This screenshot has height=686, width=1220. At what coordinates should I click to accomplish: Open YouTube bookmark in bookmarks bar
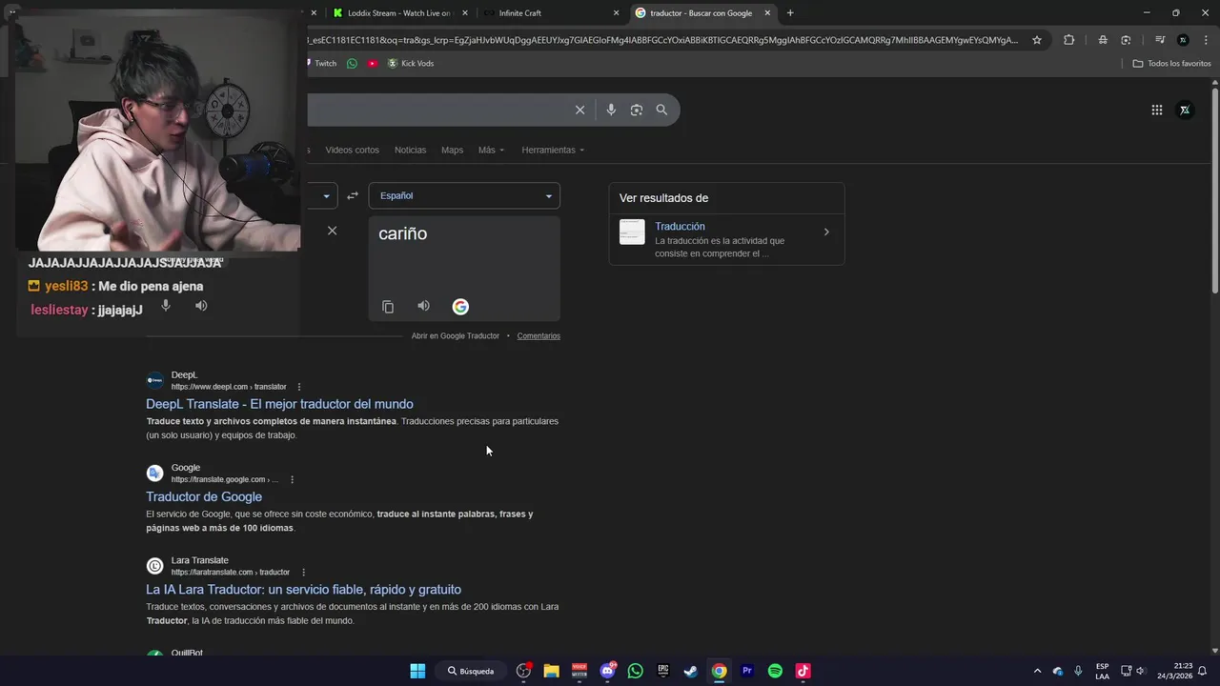(x=373, y=63)
